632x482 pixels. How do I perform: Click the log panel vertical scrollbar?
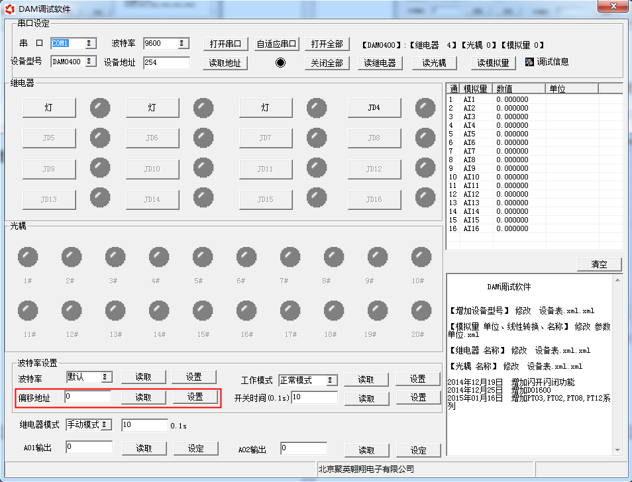pyautogui.click(x=618, y=364)
